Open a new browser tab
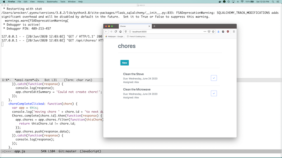 [154, 26]
